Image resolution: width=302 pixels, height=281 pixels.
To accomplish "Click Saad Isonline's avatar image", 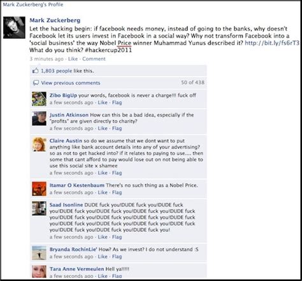I will (39, 208).
